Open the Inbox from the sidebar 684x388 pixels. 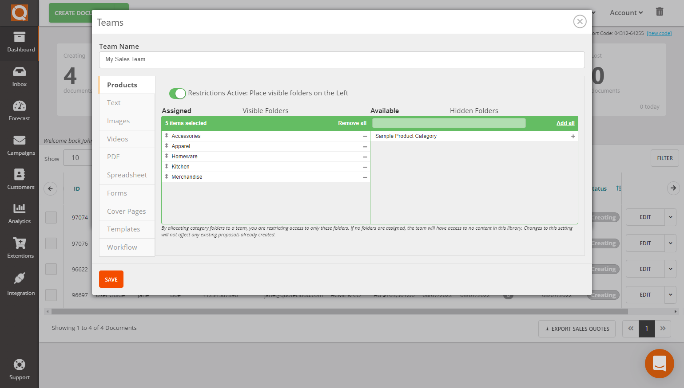pyautogui.click(x=19, y=75)
